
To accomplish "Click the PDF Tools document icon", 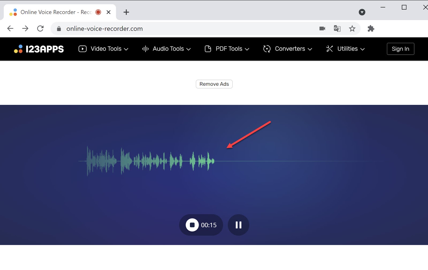I will point(208,49).
